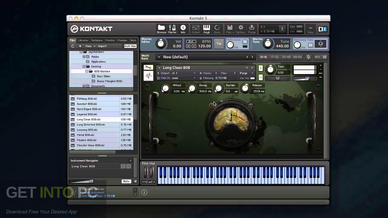Collapse the Desktop folder tree node
388x218 pixels.
84,67
